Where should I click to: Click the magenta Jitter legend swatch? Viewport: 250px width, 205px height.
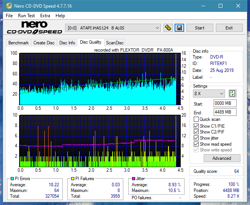tap(134, 179)
